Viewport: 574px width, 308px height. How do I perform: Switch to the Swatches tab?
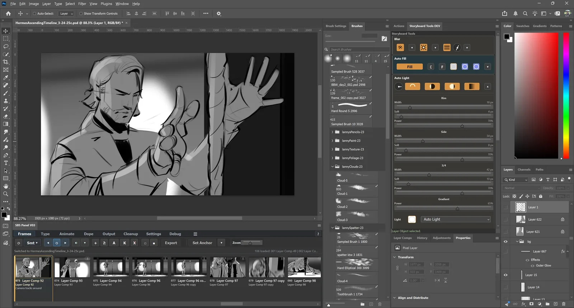tap(523, 26)
